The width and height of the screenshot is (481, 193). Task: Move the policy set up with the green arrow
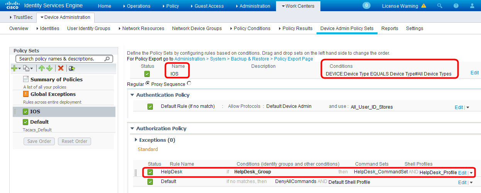click(41, 68)
